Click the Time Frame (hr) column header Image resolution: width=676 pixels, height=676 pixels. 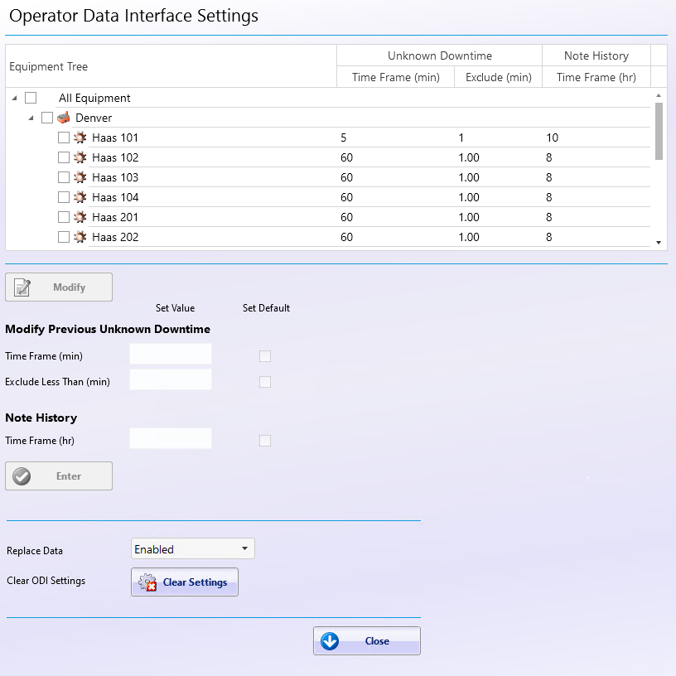click(x=596, y=77)
